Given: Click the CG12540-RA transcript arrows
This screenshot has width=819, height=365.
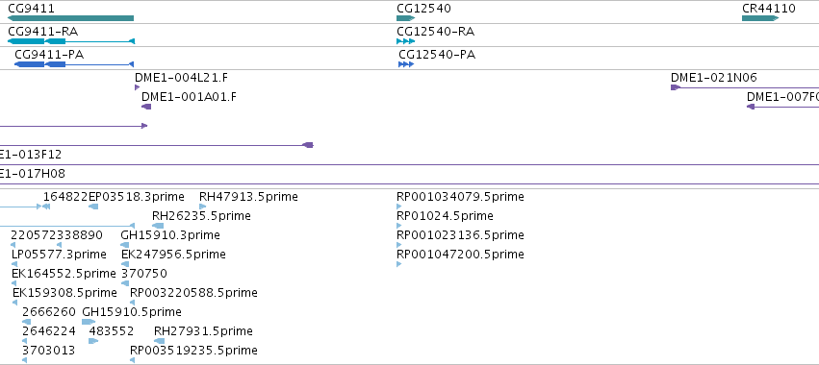Looking at the screenshot, I should coord(406,41).
